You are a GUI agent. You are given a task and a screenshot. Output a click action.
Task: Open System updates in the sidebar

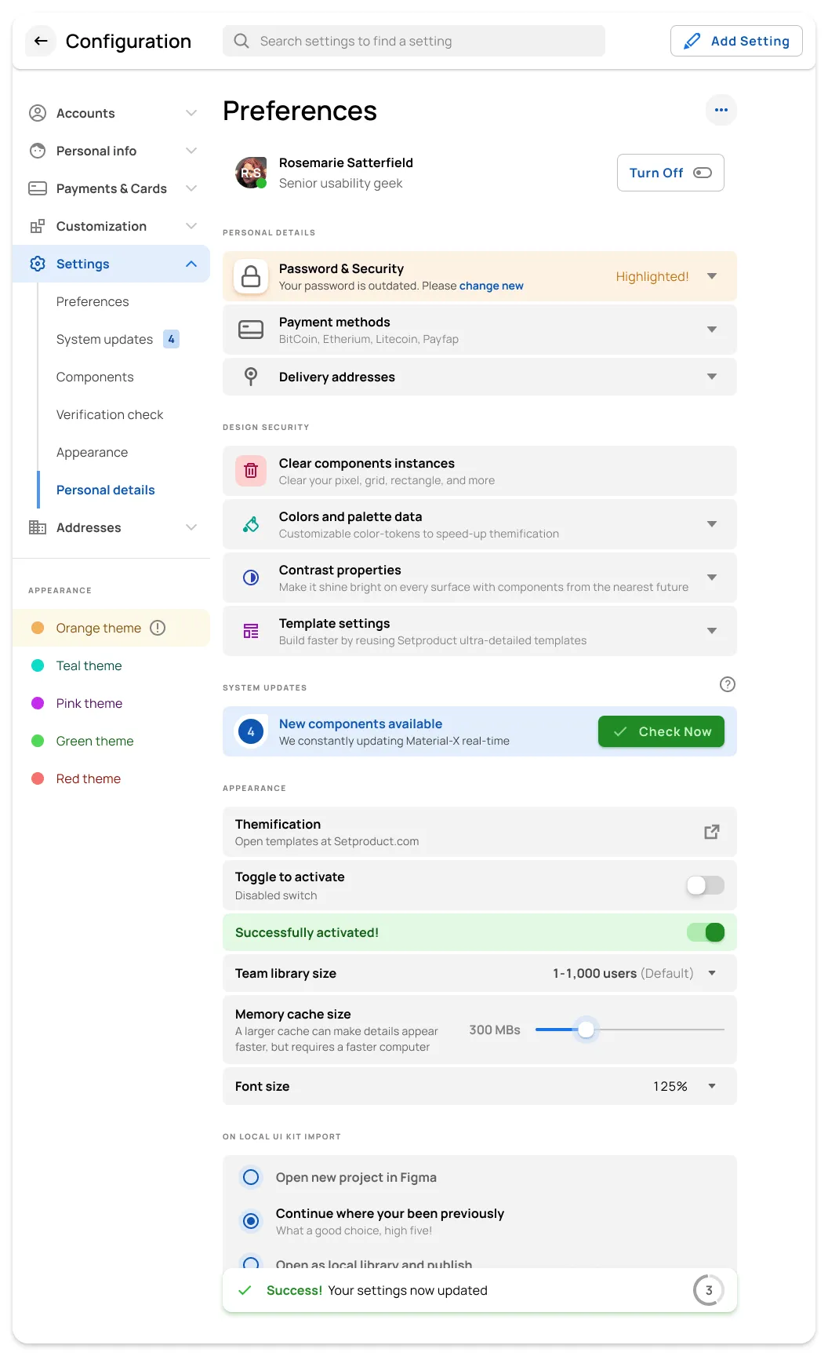(104, 339)
